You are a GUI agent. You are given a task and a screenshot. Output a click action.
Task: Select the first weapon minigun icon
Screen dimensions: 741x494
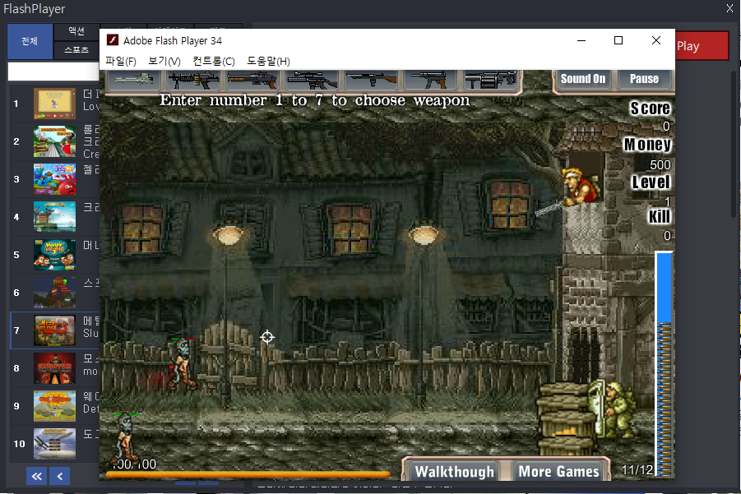[134, 80]
